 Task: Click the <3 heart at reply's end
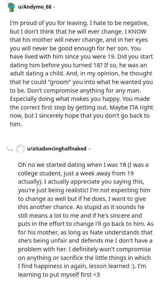pyautogui.click(x=96, y=275)
